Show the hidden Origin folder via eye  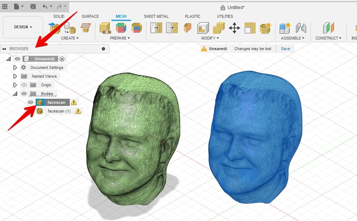point(24,85)
